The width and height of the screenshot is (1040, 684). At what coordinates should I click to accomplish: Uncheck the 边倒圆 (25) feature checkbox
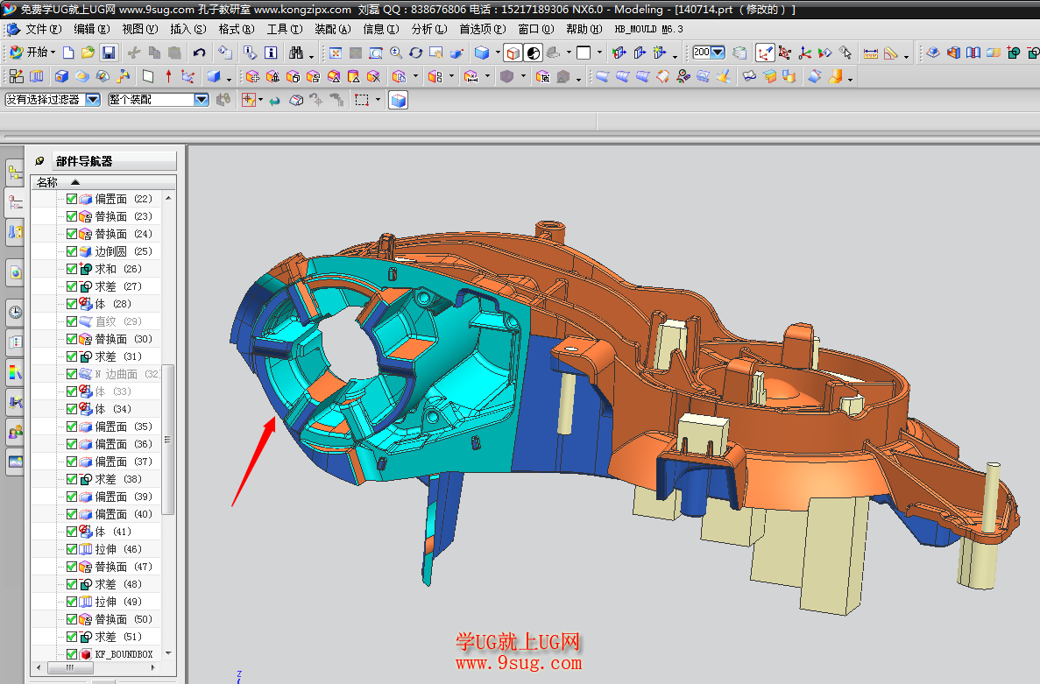[x=72, y=251]
